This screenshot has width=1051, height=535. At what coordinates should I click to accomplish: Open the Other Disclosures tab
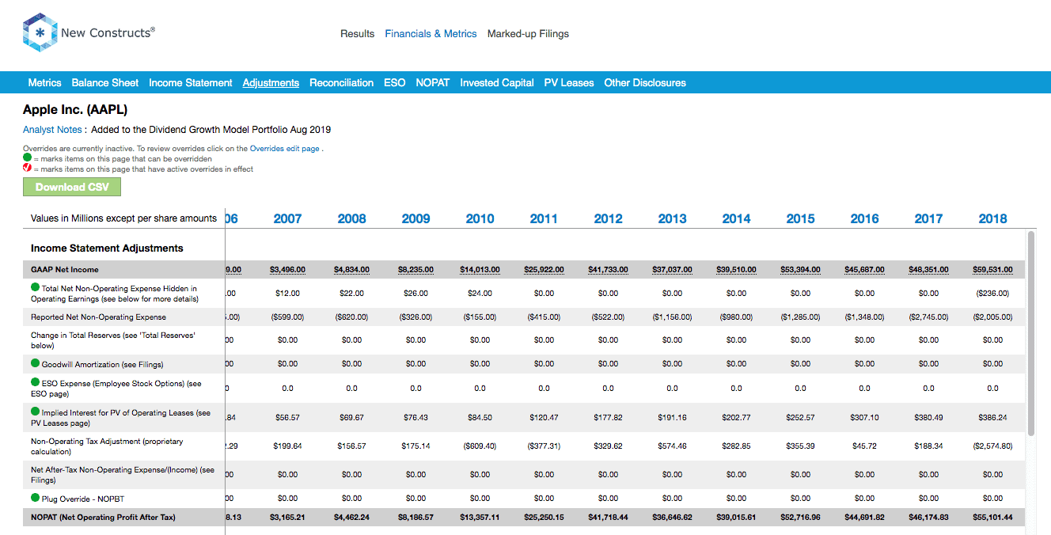pyautogui.click(x=645, y=82)
